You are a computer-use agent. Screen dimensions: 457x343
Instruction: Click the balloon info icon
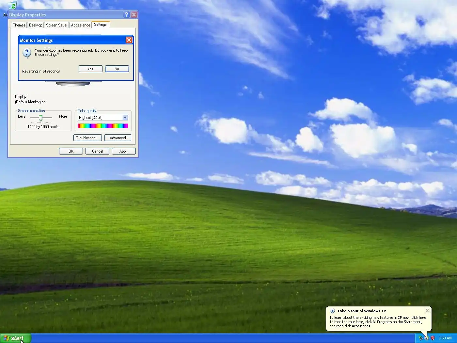[x=332, y=311]
